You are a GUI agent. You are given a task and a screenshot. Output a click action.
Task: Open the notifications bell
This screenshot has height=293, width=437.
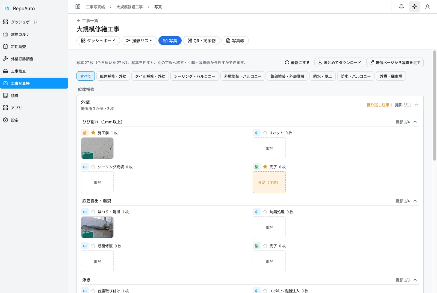click(401, 7)
